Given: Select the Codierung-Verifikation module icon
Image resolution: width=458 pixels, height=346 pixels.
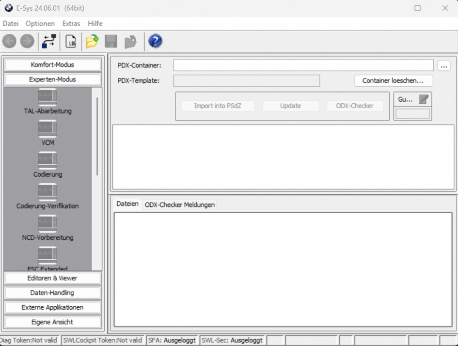Looking at the screenshot, I should point(47,192).
